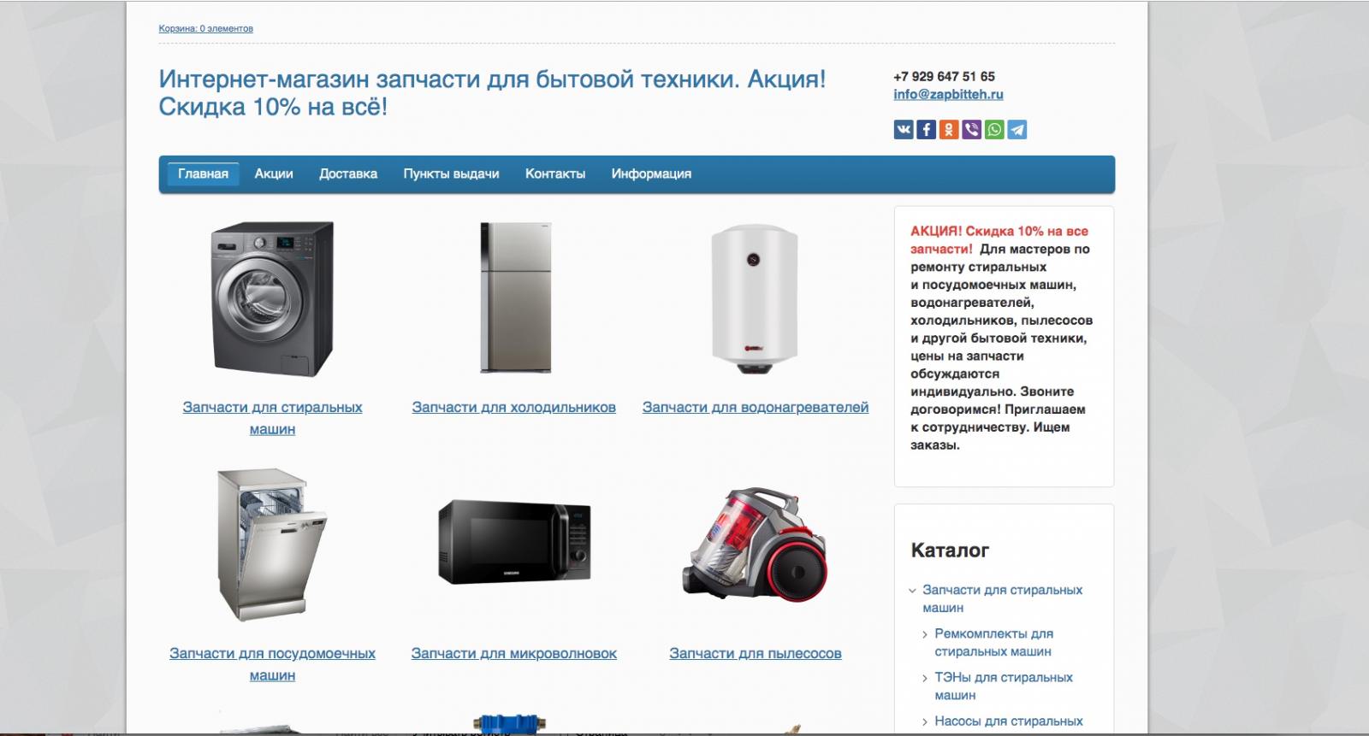Open the Telegram blue icon
The image size is (1369, 736).
point(1016,130)
